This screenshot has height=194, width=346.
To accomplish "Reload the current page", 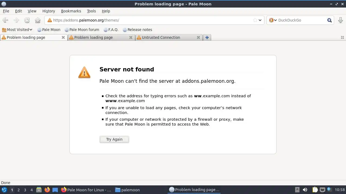I will pyautogui.click(x=27, y=20).
